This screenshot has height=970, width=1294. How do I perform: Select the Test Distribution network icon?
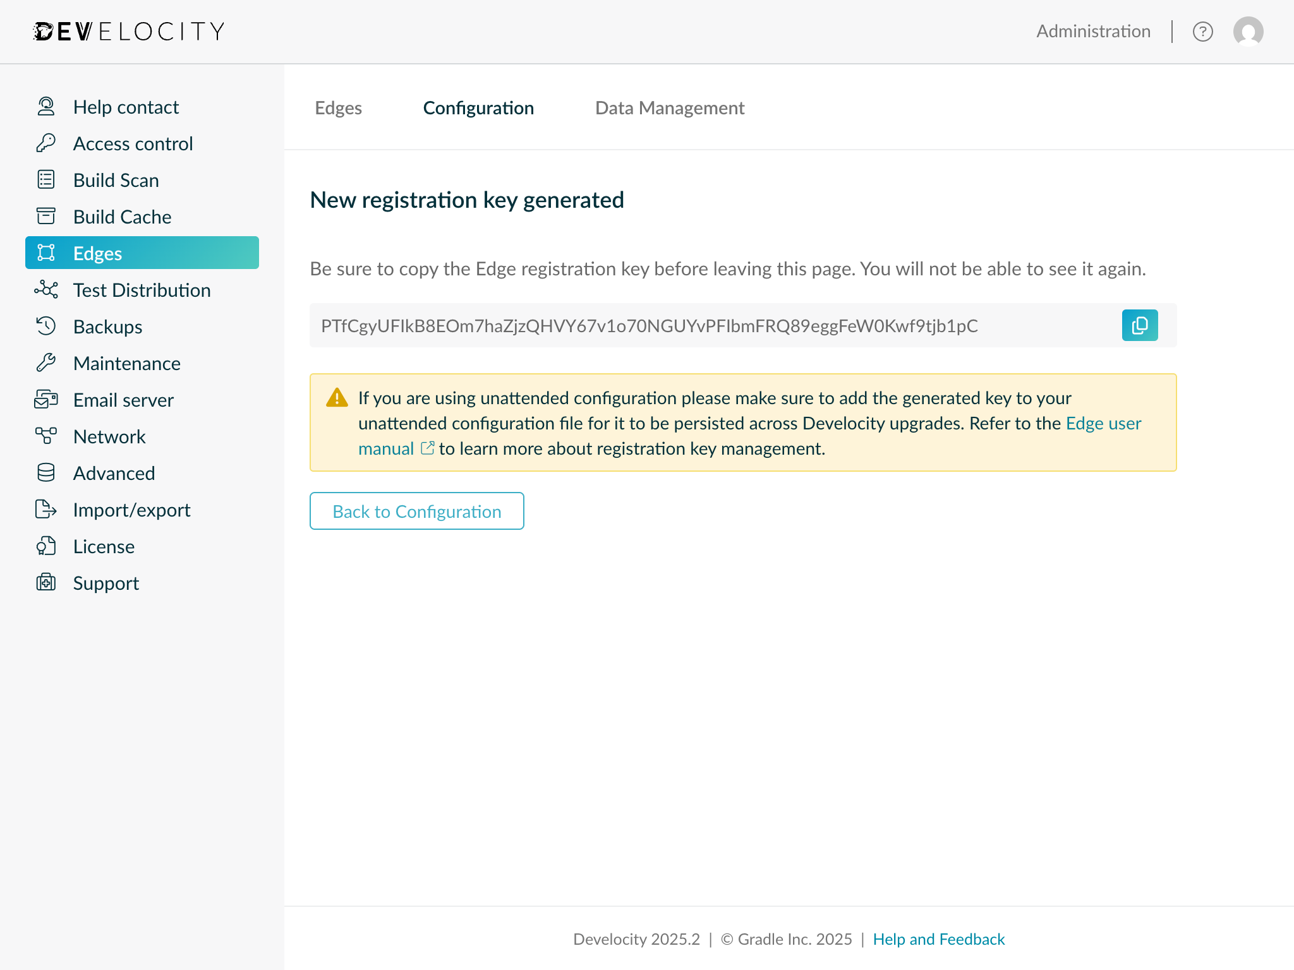[x=45, y=289]
